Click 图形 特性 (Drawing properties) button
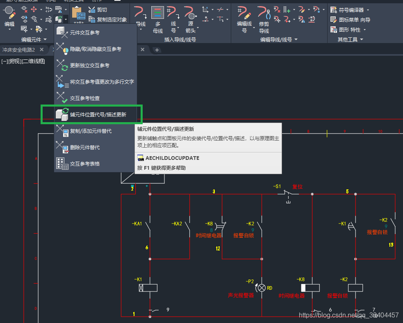Viewport: 403px width, 323px height. pyautogui.click(x=346, y=30)
